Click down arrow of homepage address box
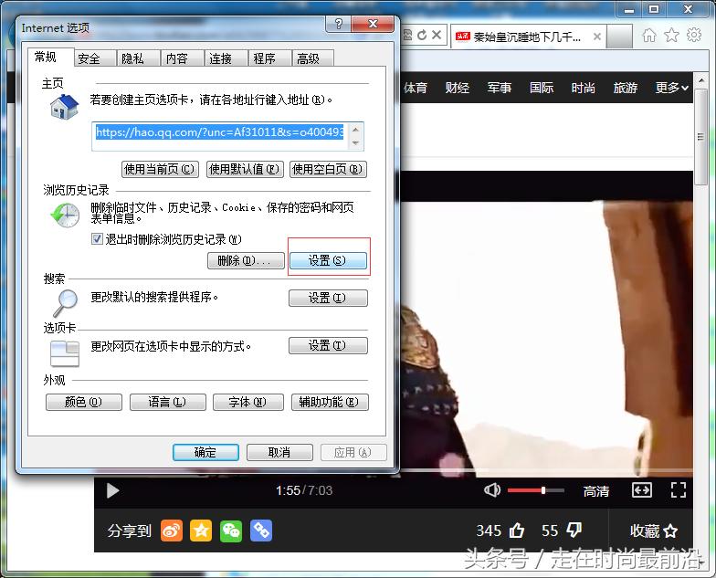Viewport: 716px width, 578px height. coord(356,142)
